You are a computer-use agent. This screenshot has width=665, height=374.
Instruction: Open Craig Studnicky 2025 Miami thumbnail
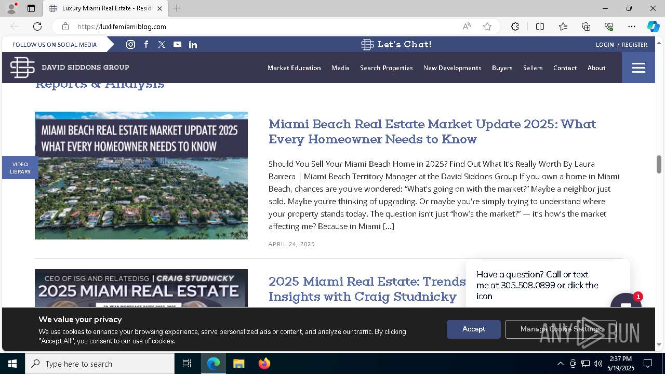(141, 288)
